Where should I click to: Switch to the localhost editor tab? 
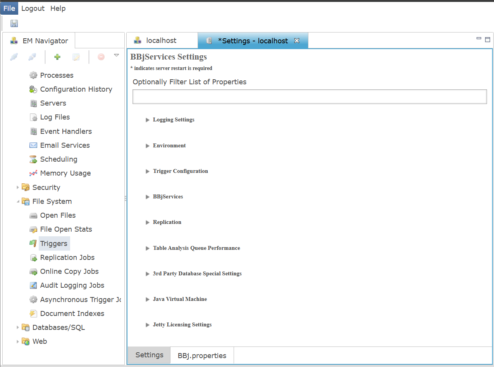click(x=162, y=41)
